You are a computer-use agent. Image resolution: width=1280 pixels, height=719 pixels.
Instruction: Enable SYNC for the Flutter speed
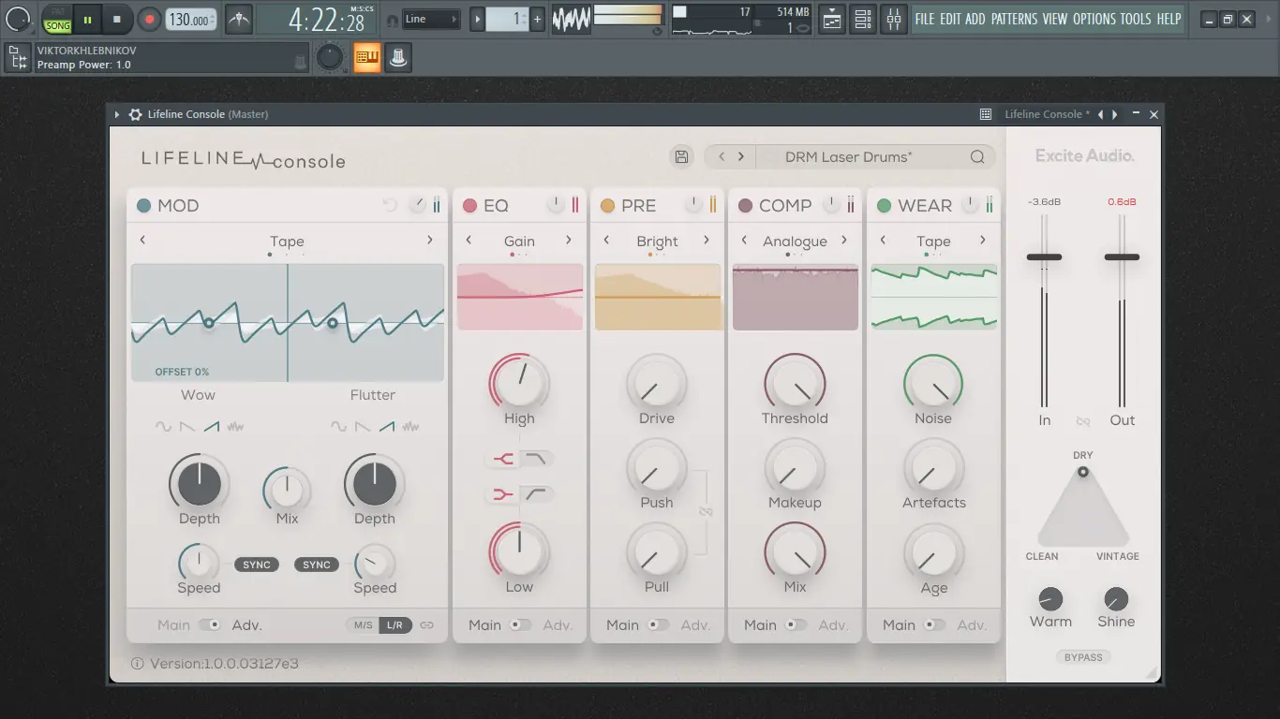point(317,565)
